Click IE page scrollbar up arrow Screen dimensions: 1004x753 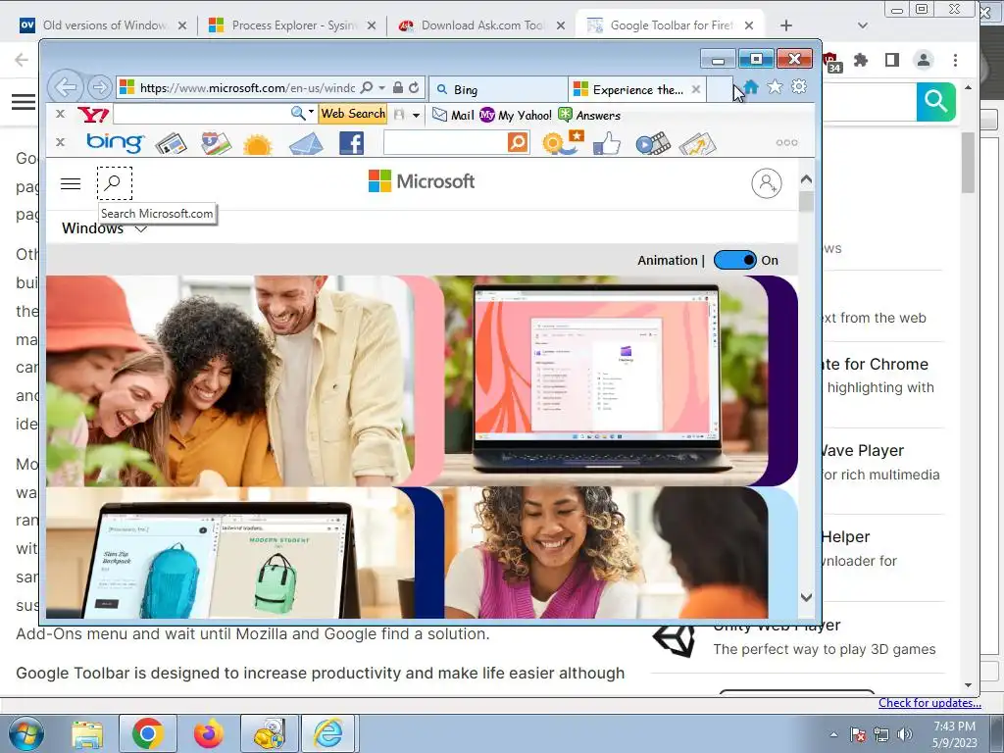pyautogui.click(x=806, y=180)
